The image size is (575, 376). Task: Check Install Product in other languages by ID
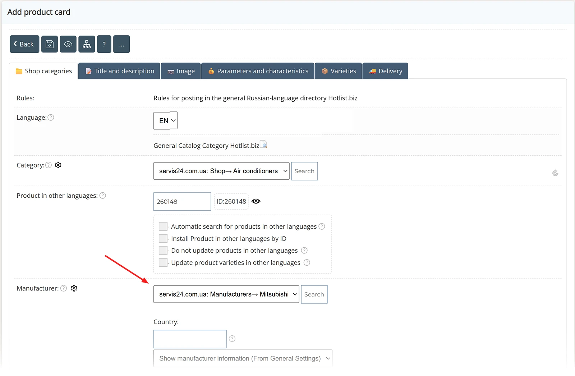point(163,238)
